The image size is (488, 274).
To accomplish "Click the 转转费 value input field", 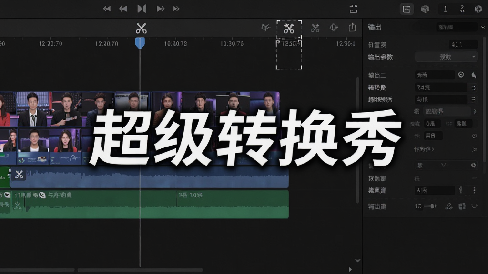I will pos(441,88).
